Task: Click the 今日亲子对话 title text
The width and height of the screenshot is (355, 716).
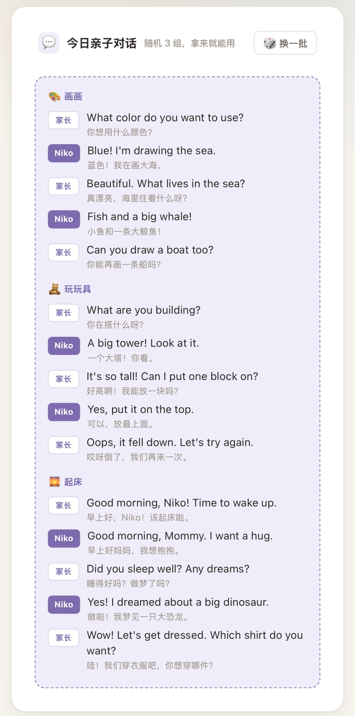Action: pos(102,43)
